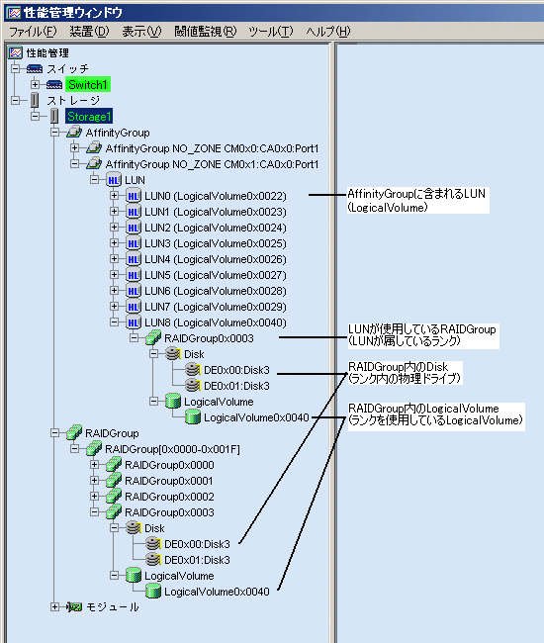Collapse the LUN8 node

pyautogui.click(x=115, y=322)
